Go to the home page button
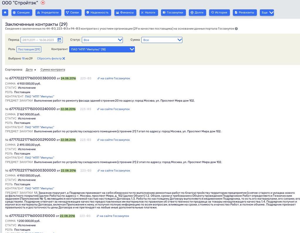 point(5,12)
